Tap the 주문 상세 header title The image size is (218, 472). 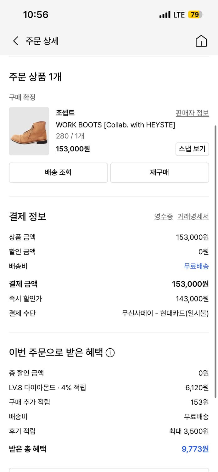coord(41,41)
